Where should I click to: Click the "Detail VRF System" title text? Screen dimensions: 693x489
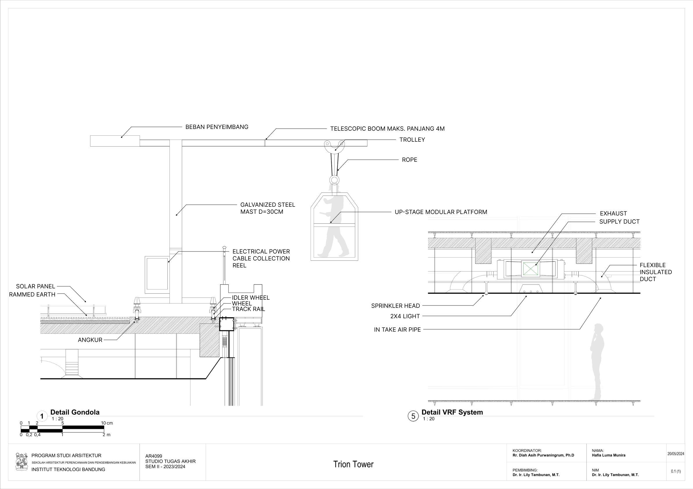452,412
